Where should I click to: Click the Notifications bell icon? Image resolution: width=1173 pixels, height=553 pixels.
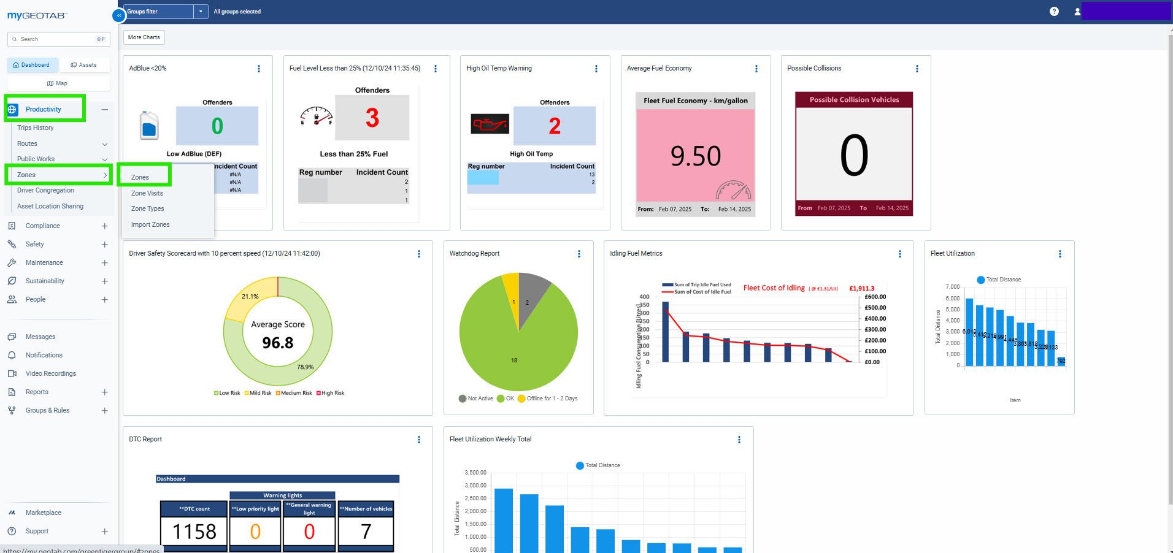[x=12, y=355]
